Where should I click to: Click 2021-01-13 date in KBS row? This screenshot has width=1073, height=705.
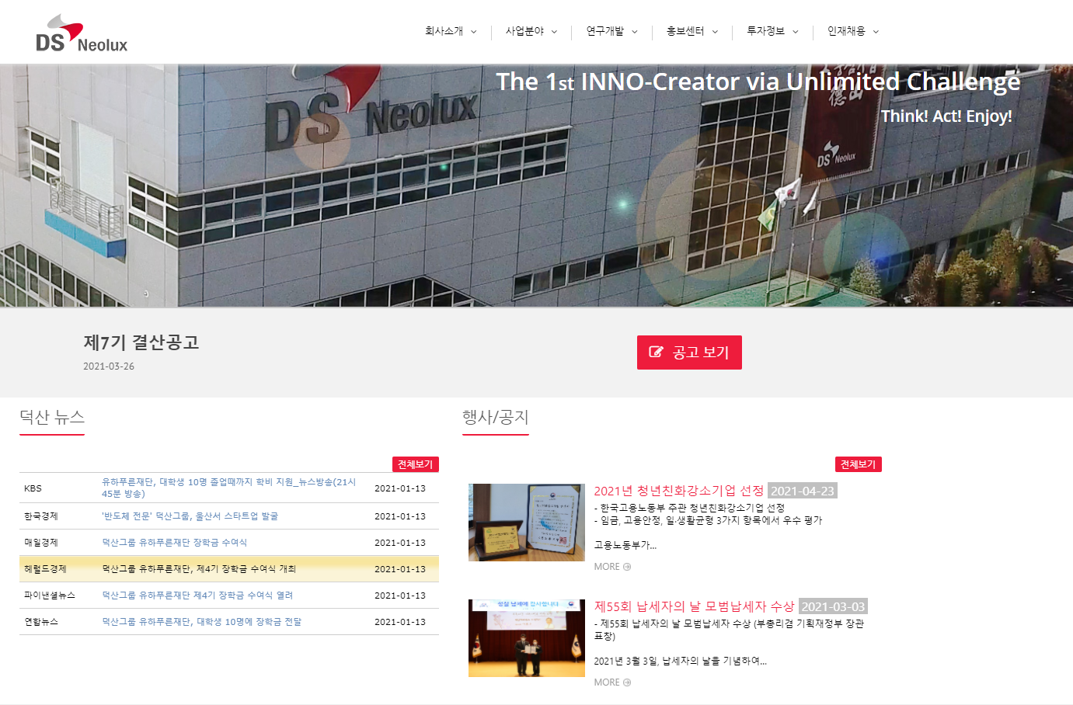400,488
